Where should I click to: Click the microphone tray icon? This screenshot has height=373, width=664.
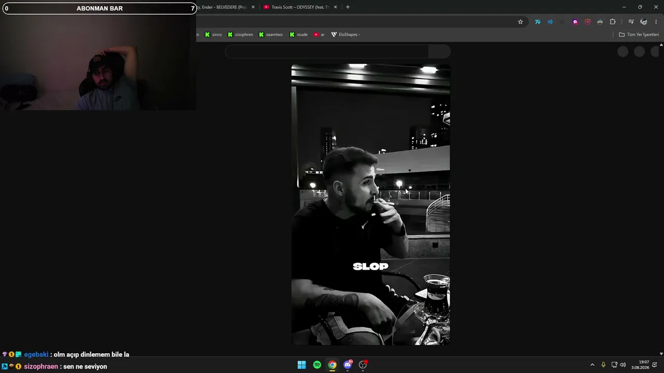tap(603, 365)
